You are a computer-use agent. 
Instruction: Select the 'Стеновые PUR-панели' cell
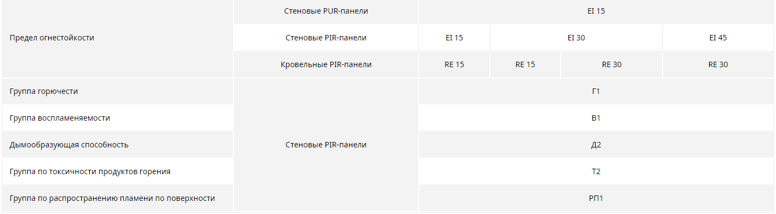tap(326, 11)
